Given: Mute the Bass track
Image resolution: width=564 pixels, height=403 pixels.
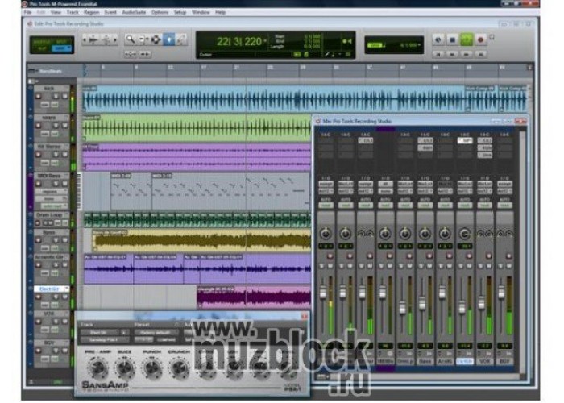Looking at the screenshot, I should [x=64, y=240].
